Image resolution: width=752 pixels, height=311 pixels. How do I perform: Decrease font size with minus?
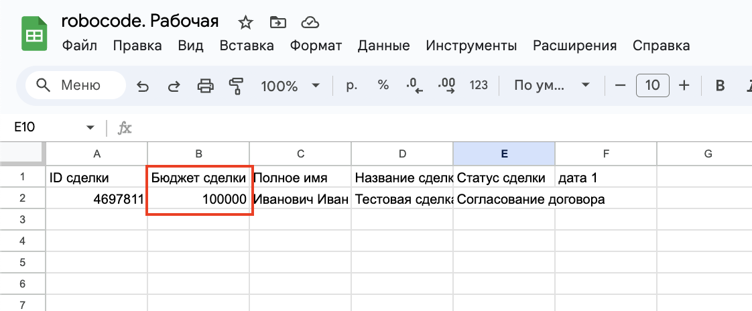620,86
